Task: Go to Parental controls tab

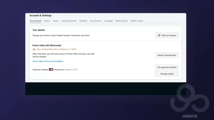Action: coord(69,21)
